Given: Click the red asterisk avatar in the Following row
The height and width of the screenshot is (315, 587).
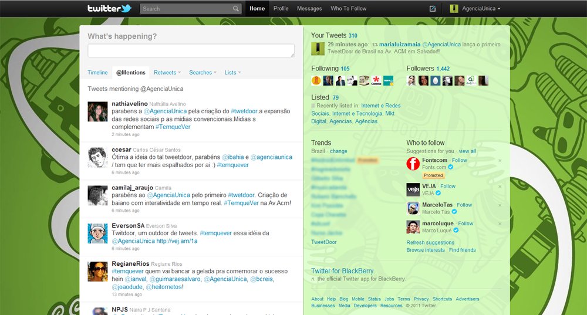Looking at the screenshot, I should (376, 80).
